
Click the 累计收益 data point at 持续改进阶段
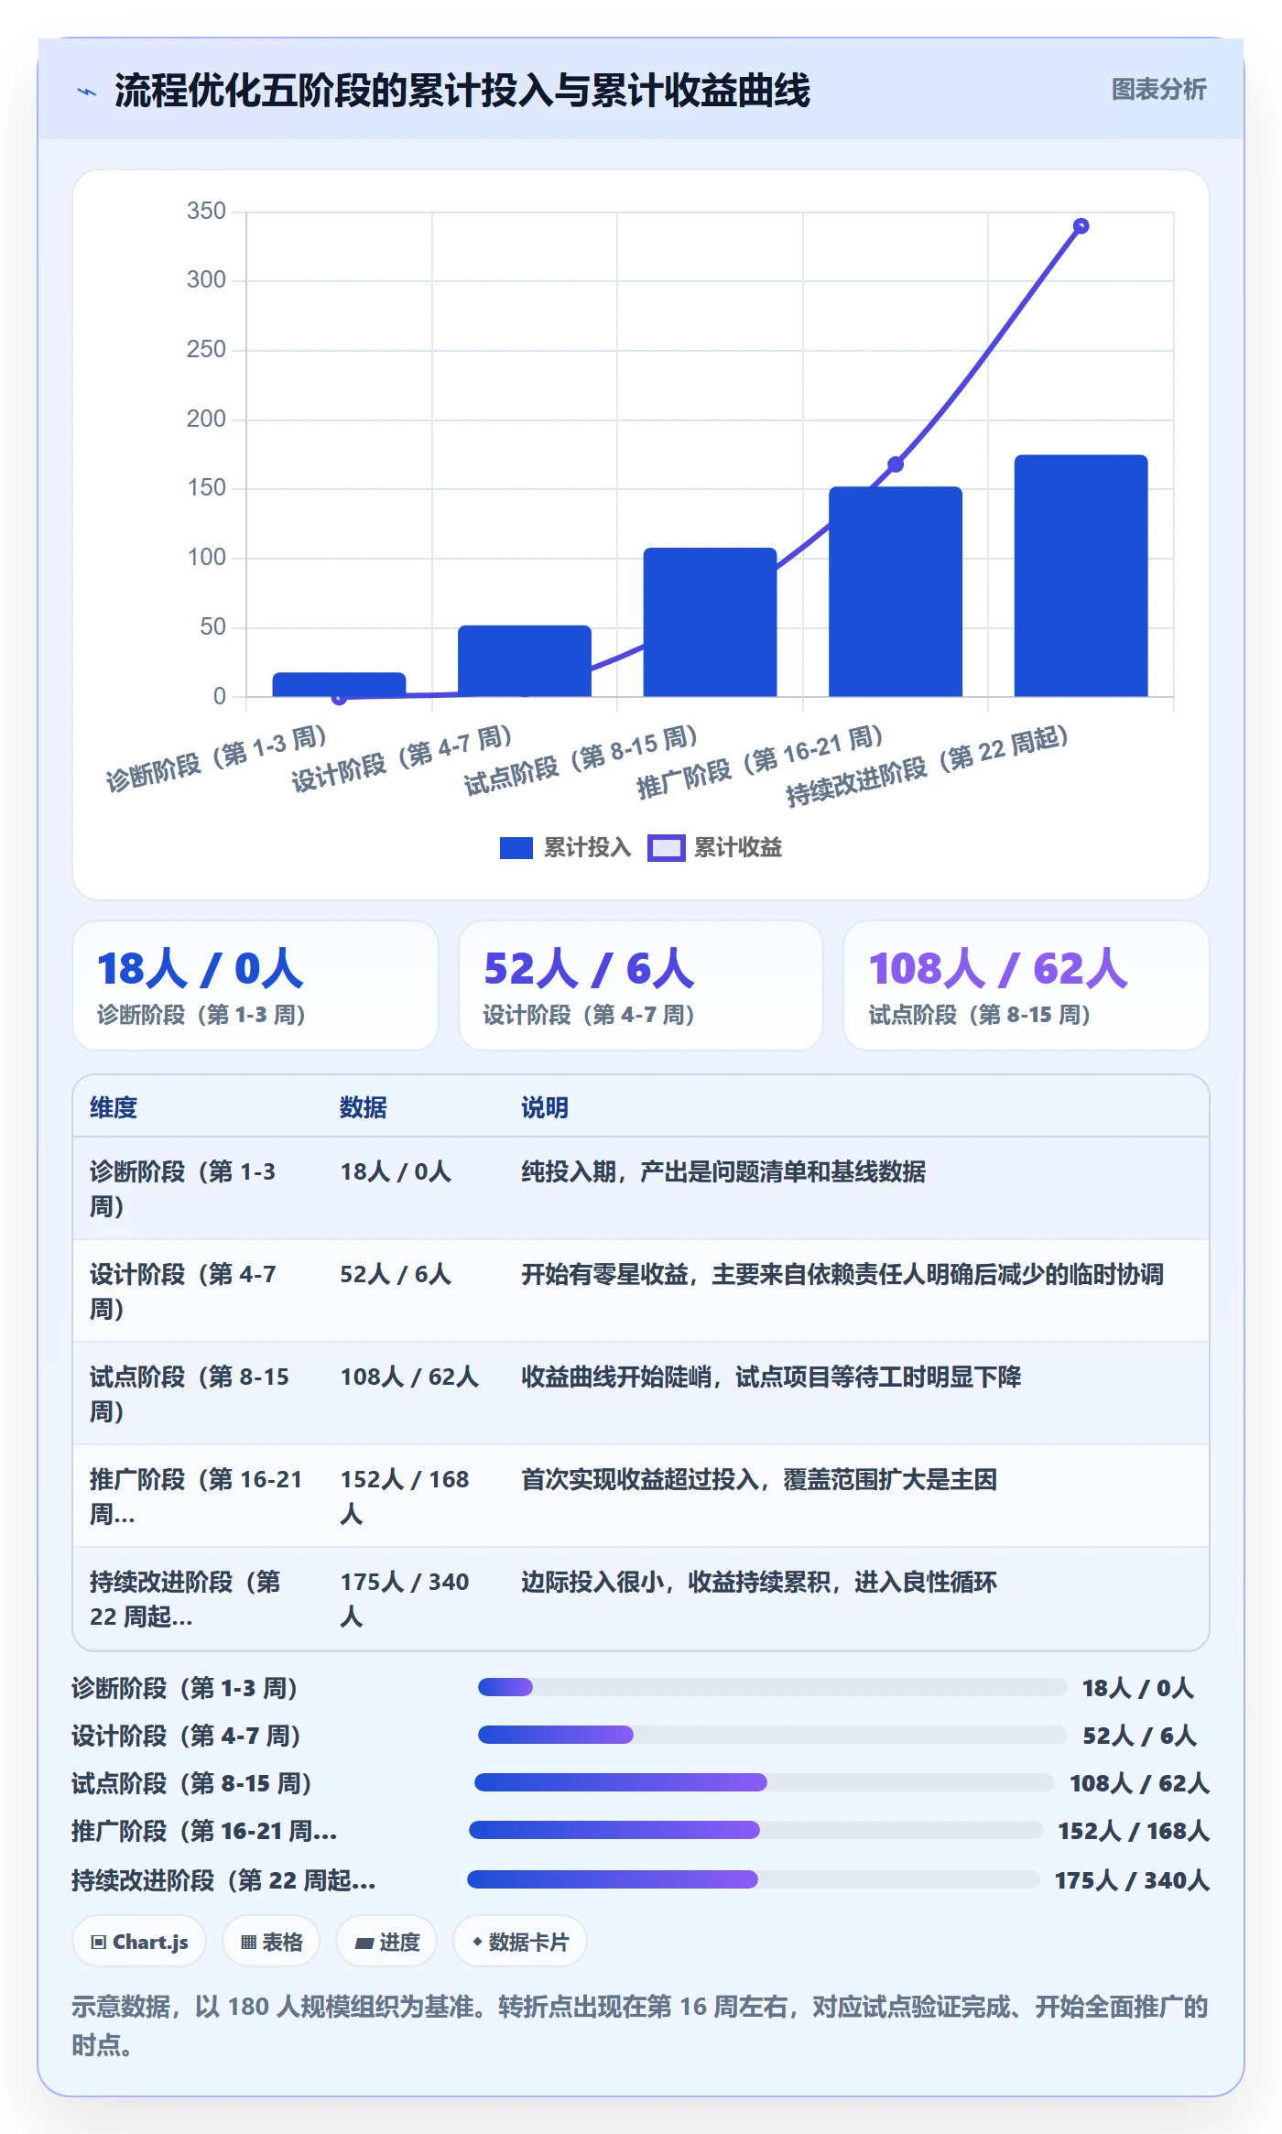pyautogui.click(x=1081, y=226)
